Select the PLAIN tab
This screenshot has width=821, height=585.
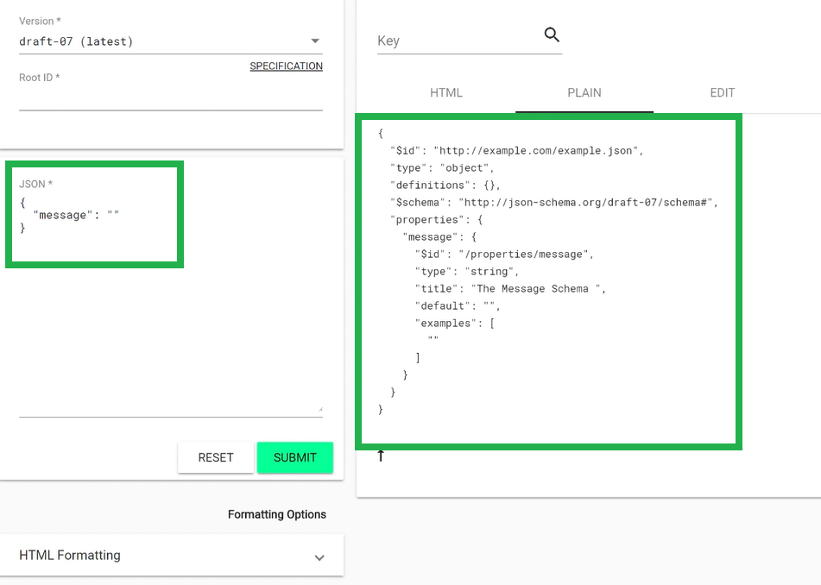coord(584,93)
